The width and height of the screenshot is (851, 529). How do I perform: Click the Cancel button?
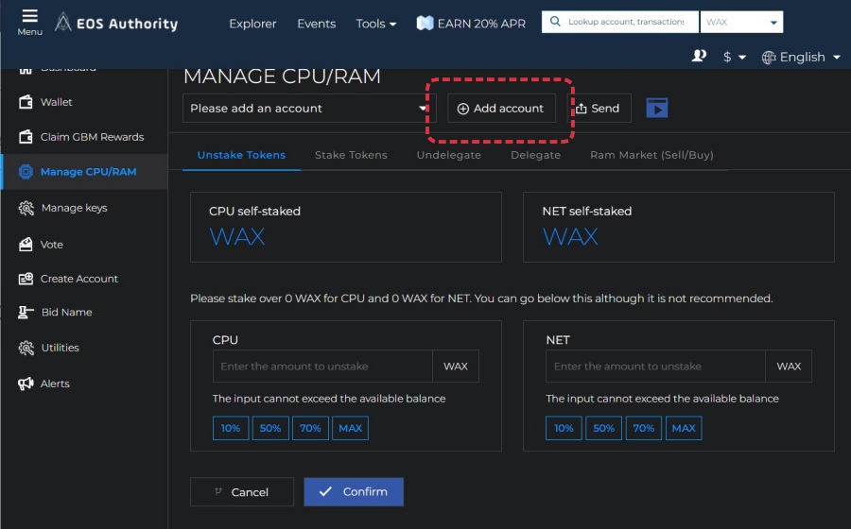pyautogui.click(x=241, y=491)
